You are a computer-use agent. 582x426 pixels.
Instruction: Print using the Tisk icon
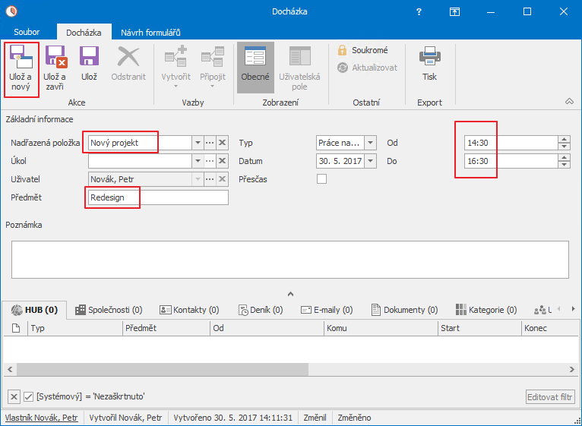pyautogui.click(x=429, y=56)
